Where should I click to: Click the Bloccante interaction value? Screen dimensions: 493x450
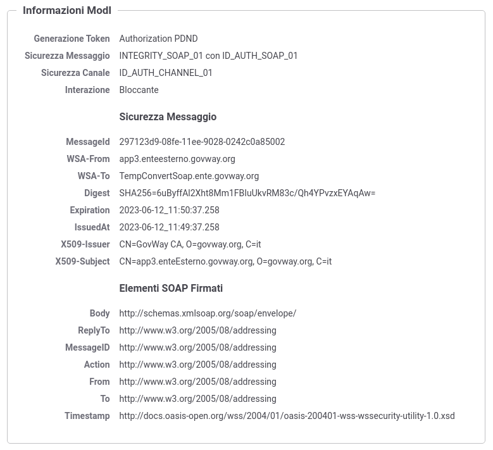(139, 90)
